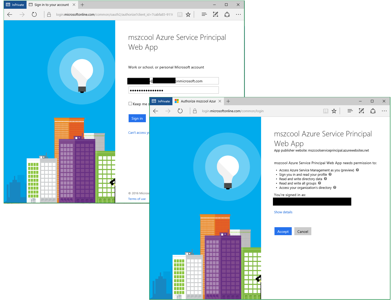
Task: Go forward in the Sign in window
Action: tap(22, 15)
